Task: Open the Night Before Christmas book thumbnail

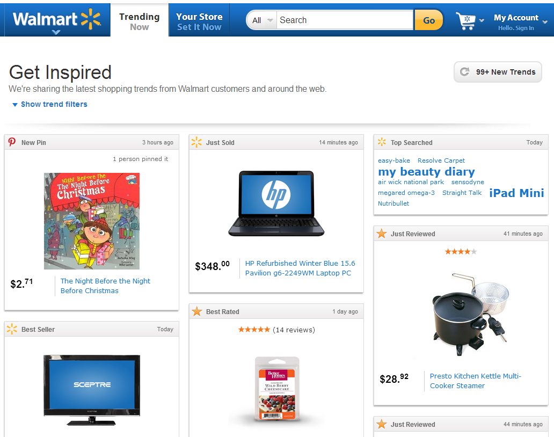Action: tap(91, 221)
